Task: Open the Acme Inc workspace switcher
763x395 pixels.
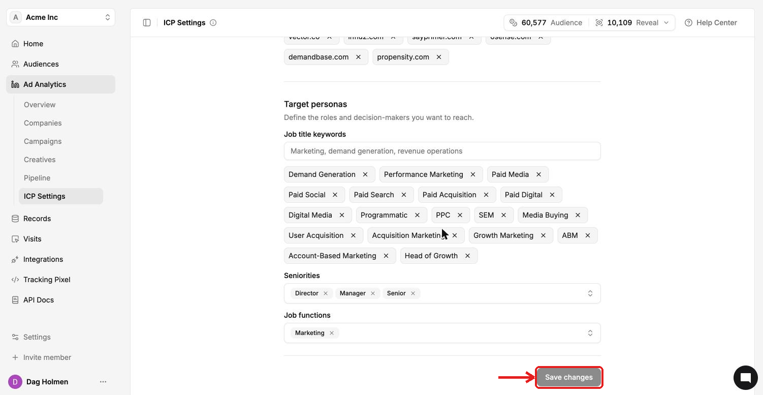Action: click(61, 17)
